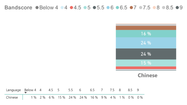Viewport: 187px width, 105px height.
Task: Select the 5.5 bandscore legend entry
Action: (99, 8)
